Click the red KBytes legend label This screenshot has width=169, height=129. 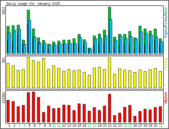click(166, 98)
